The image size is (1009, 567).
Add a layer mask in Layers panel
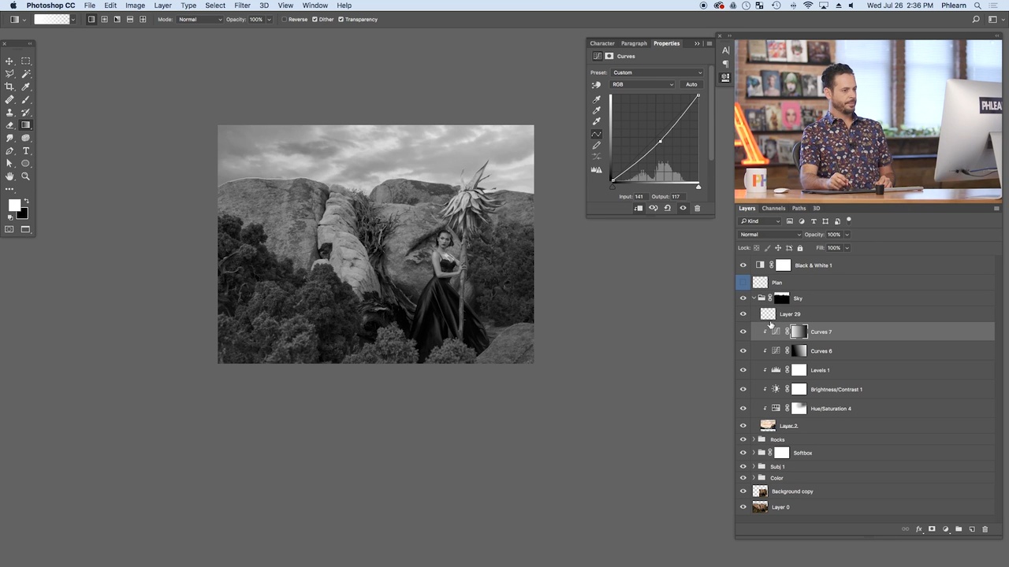(932, 529)
